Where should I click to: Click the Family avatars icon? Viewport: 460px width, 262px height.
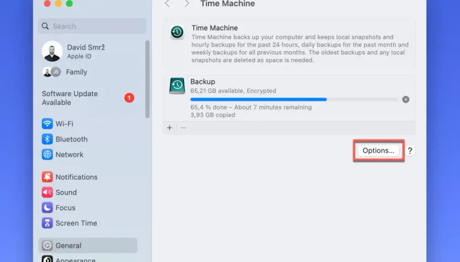click(51, 72)
